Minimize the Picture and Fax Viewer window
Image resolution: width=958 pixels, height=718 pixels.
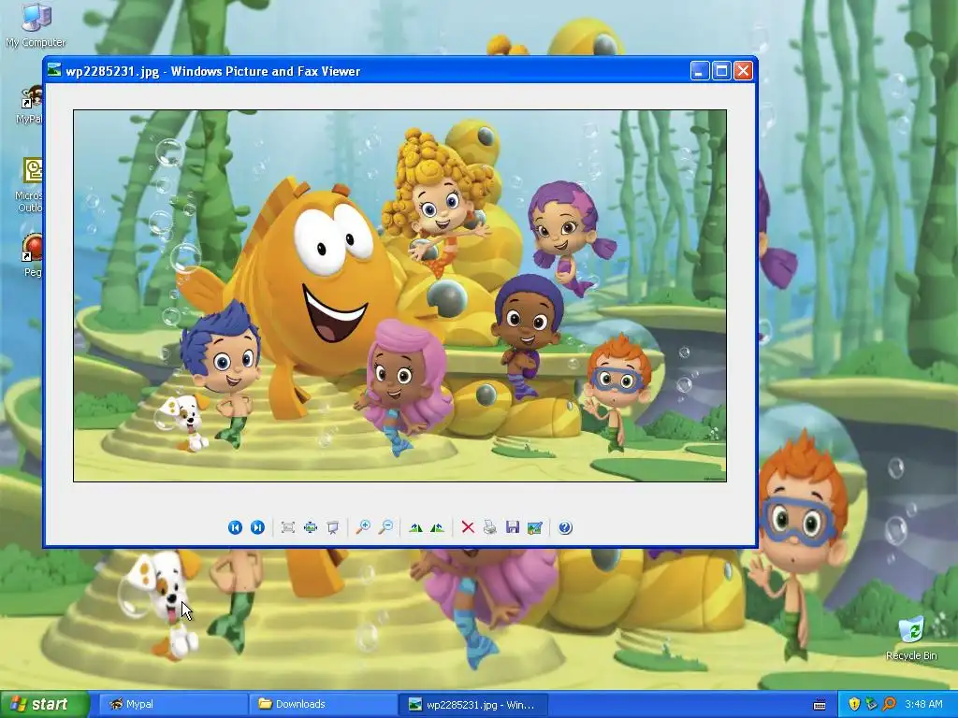[x=700, y=71]
